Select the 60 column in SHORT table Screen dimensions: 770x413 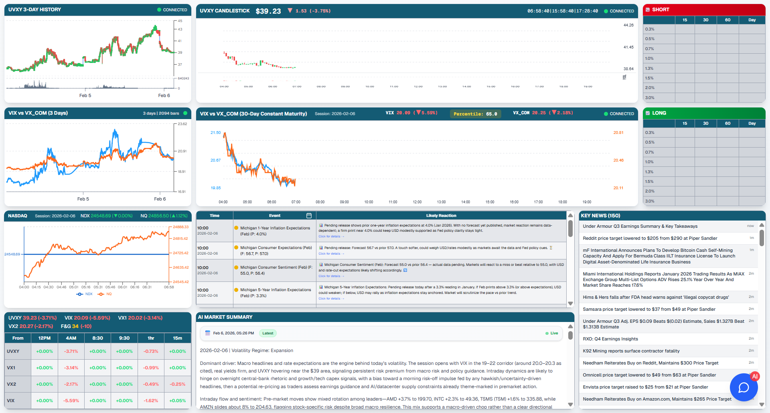727,20
